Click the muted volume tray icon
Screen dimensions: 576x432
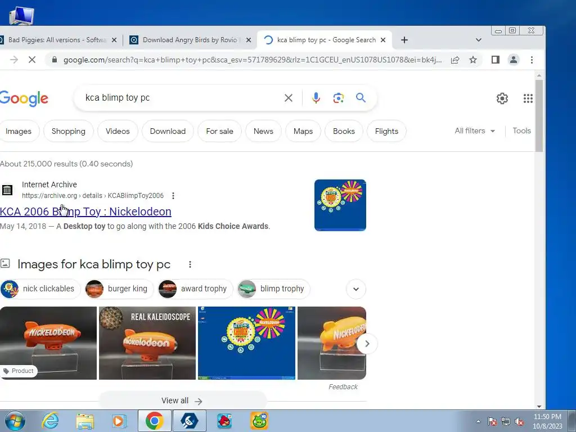tap(519, 422)
